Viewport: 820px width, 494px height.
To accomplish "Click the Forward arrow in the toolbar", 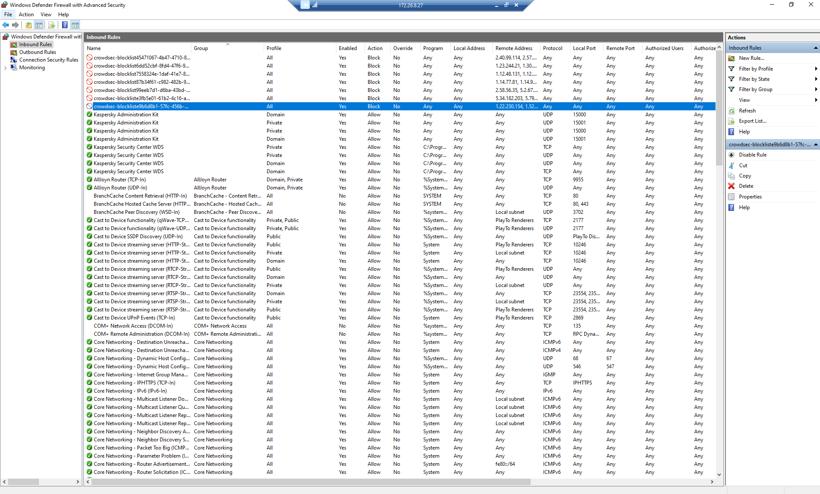I will click(x=15, y=25).
